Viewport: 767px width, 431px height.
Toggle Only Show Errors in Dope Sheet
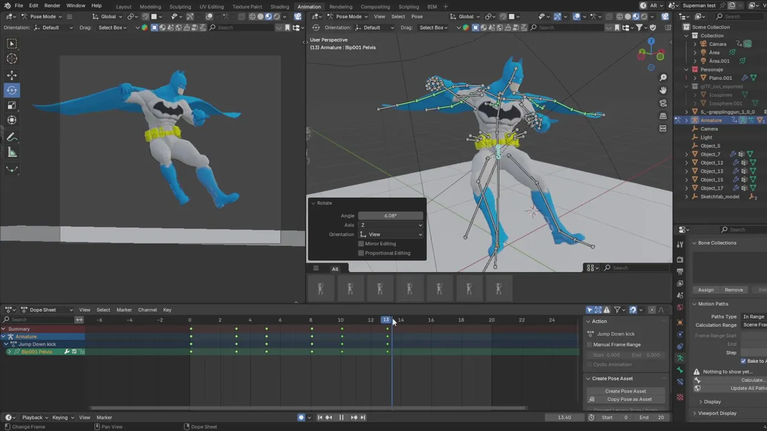pyautogui.click(x=606, y=309)
